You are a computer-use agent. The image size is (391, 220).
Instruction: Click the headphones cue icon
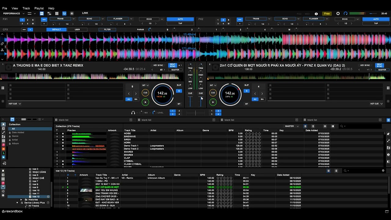133,113
